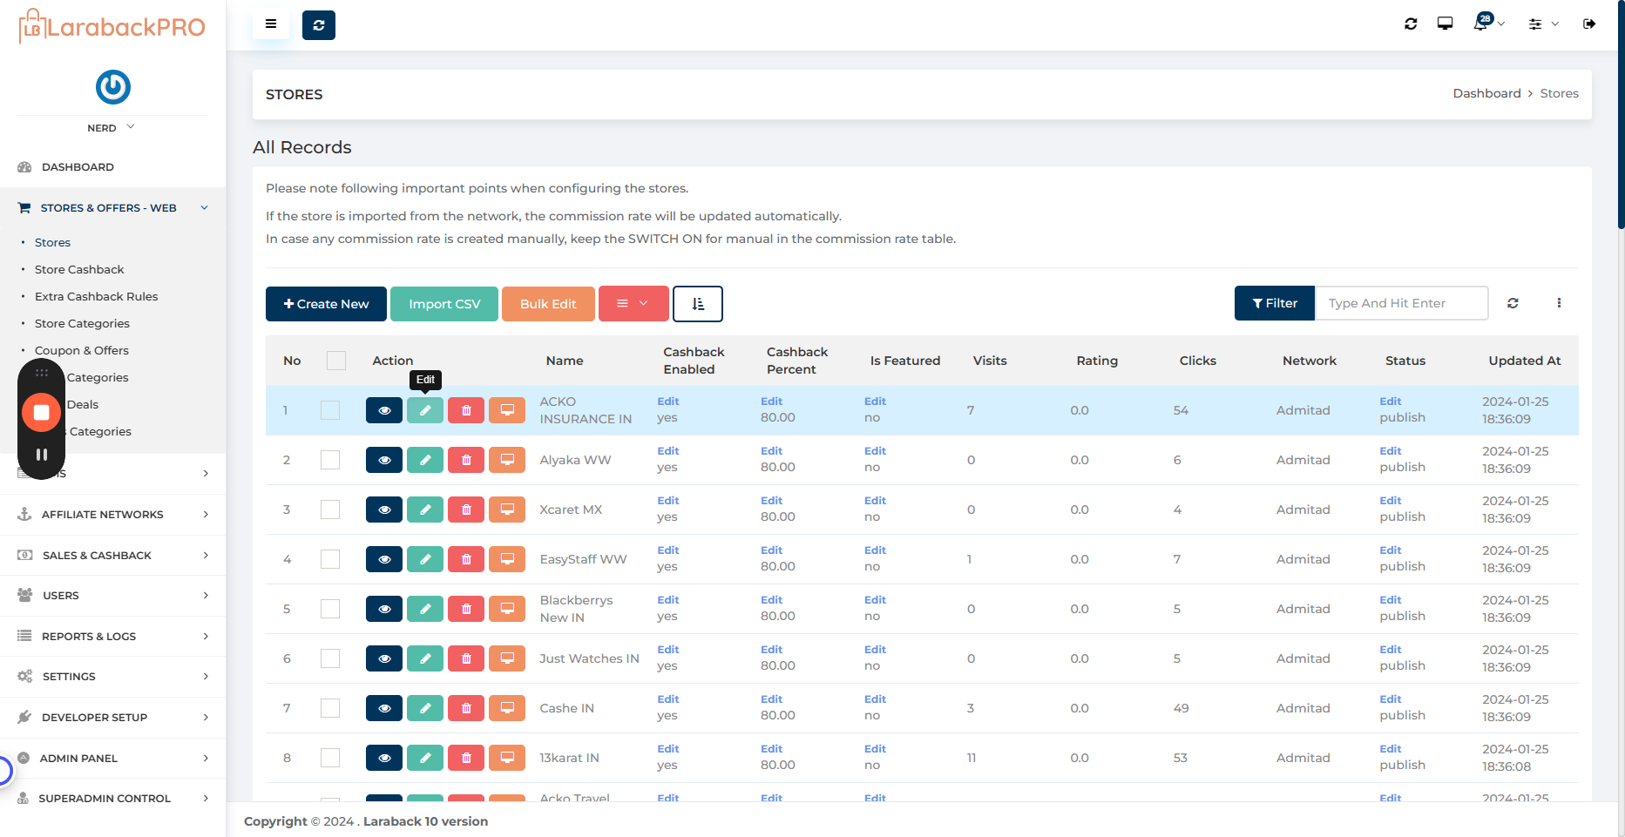Viewport: 1625px width, 837px height.
Task: View Blackberrys New IN (eye icon)
Action: (384, 609)
